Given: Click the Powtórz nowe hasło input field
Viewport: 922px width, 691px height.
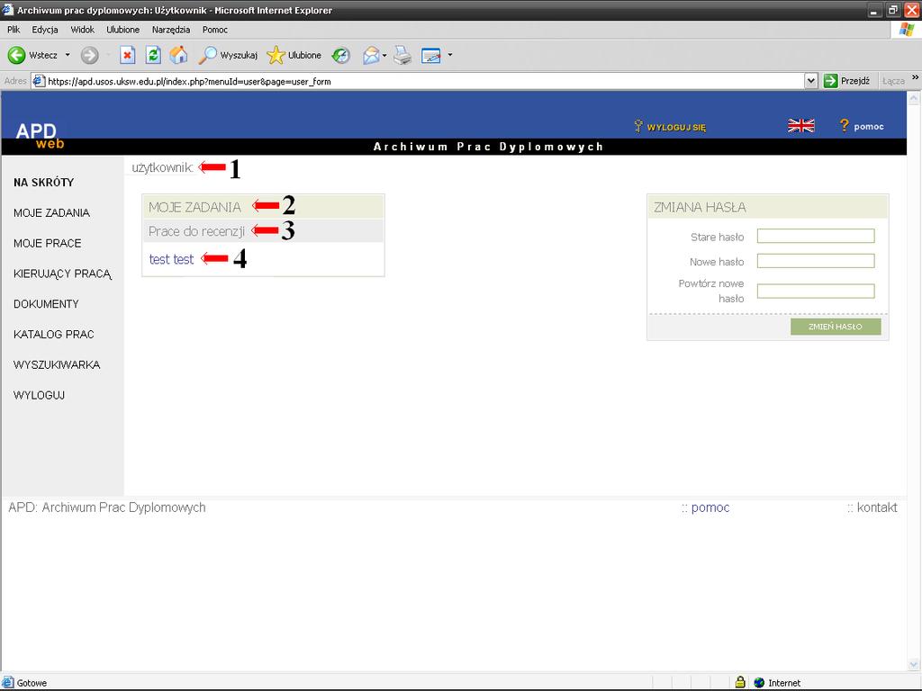Looking at the screenshot, I should coord(816,291).
